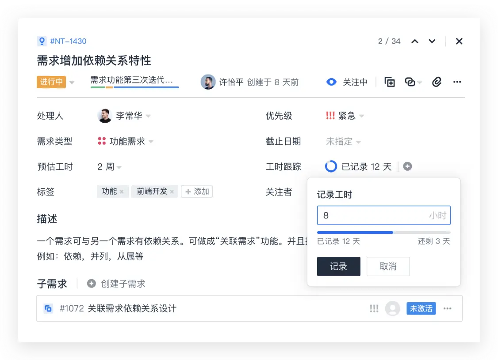Click the 记录 button to log hours

[338, 266]
